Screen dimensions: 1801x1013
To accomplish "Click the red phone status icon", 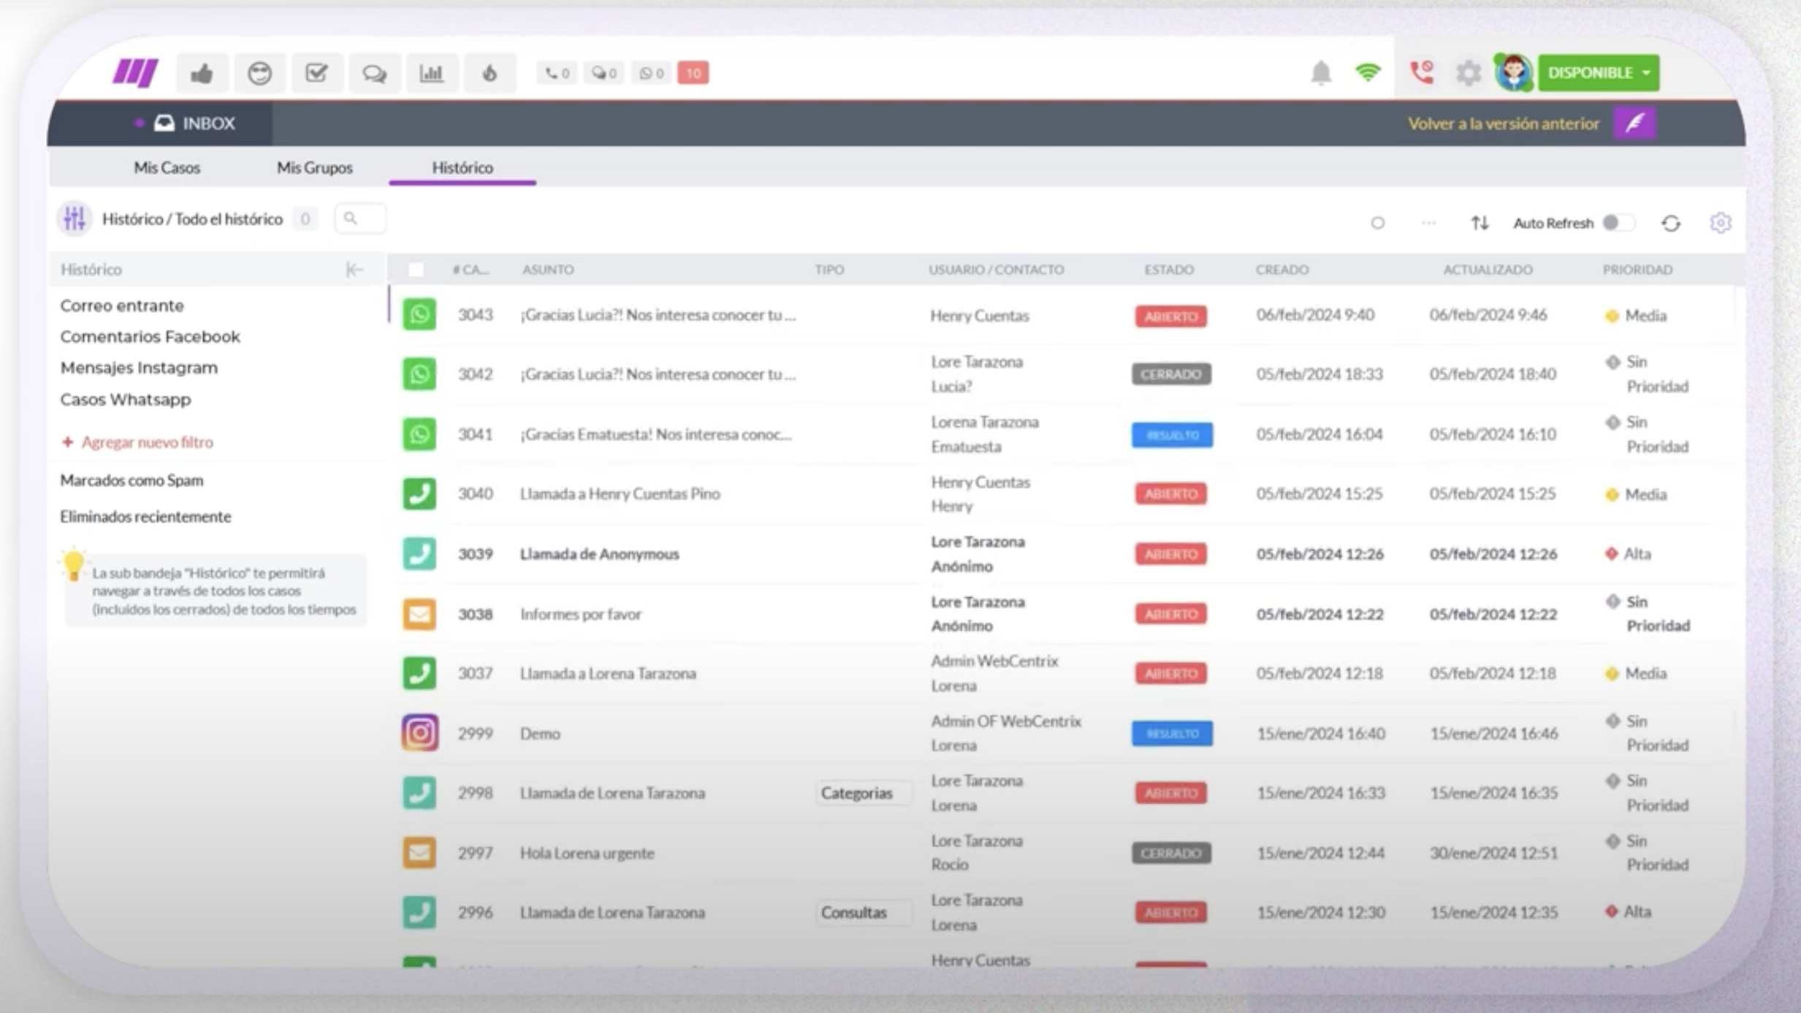I will click(1422, 73).
